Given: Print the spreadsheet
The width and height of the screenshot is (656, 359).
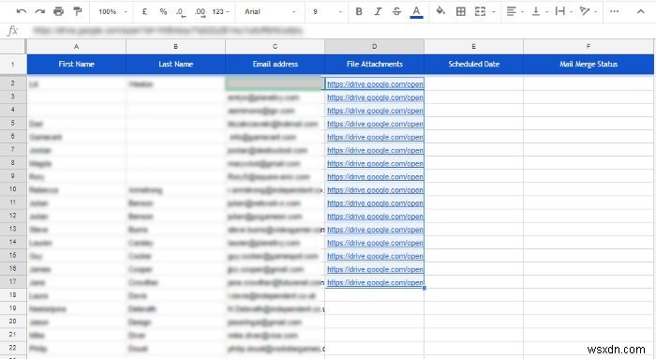Looking at the screenshot, I should 58,11.
